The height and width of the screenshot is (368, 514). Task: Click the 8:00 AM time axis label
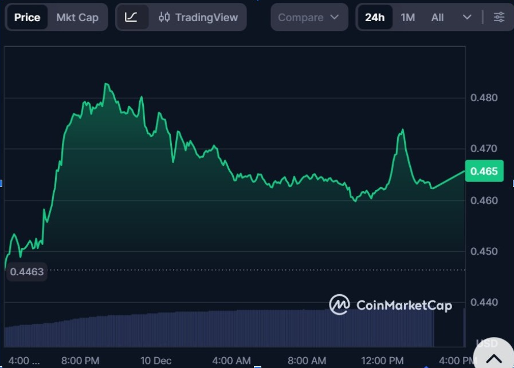pyautogui.click(x=307, y=361)
